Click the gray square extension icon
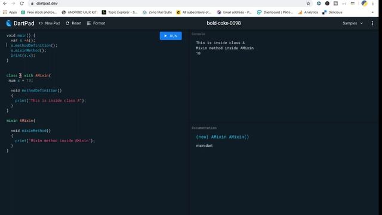 pos(335,4)
